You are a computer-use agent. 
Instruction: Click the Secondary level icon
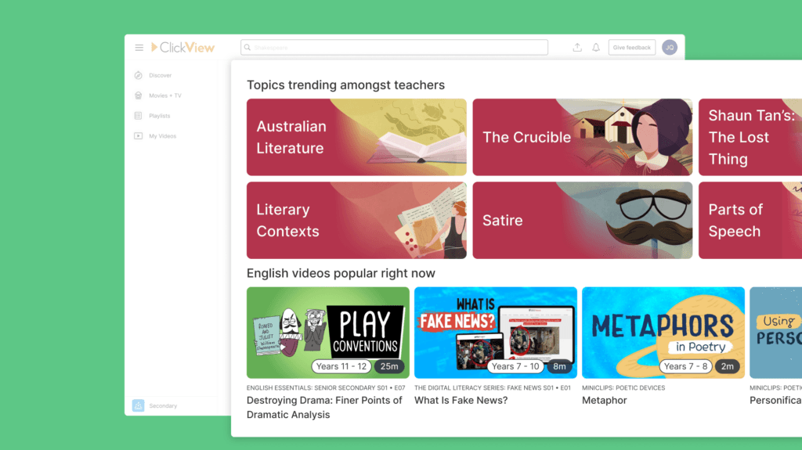point(139,405)
